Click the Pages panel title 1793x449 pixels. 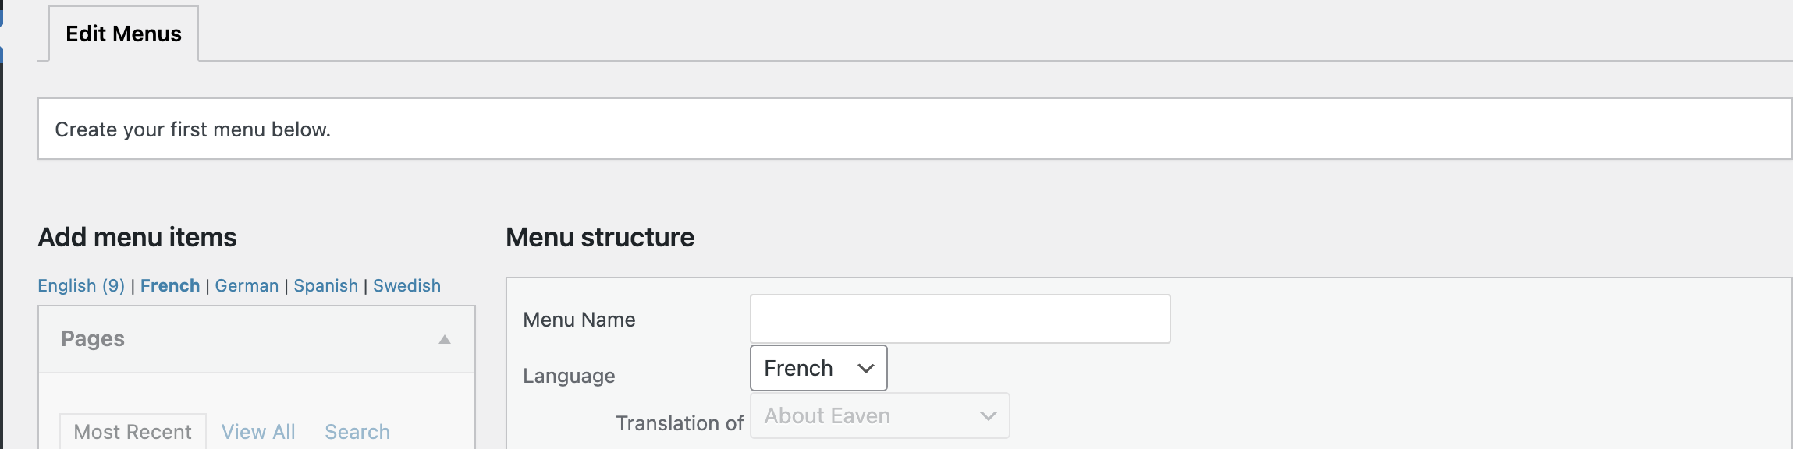93,338
